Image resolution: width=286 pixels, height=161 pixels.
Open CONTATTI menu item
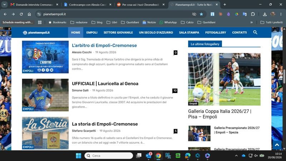239,33
